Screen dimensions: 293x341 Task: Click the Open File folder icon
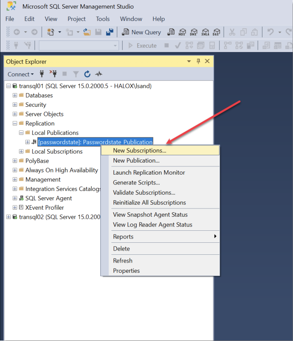(x=87, y=32)
